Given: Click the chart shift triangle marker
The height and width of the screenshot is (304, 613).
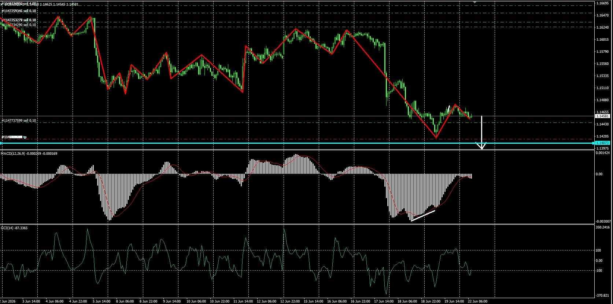Looking at the screenshot, I should pyautogui.click(x=475, y=2).
